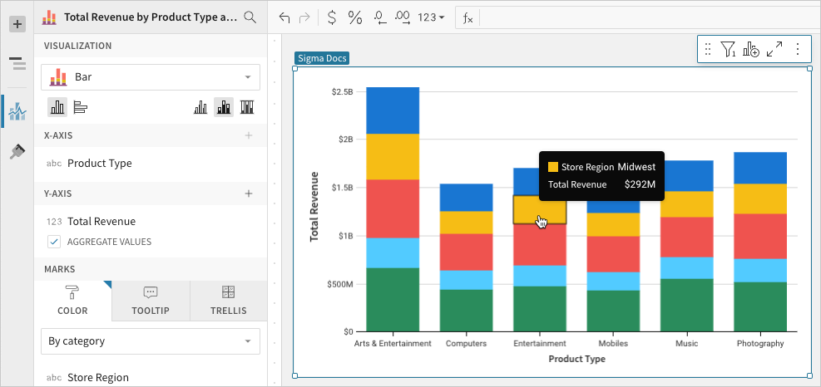The width and height of the screenshot is (821, 387).
Task: Open the Bar visualization type dropdown
Action: pyautogui.click(x=151, y=77)
